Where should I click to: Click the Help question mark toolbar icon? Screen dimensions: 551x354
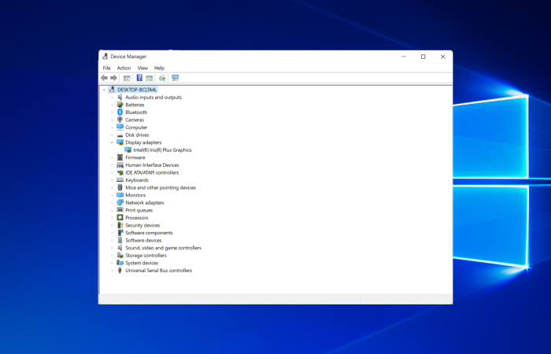tap(139, 78)
